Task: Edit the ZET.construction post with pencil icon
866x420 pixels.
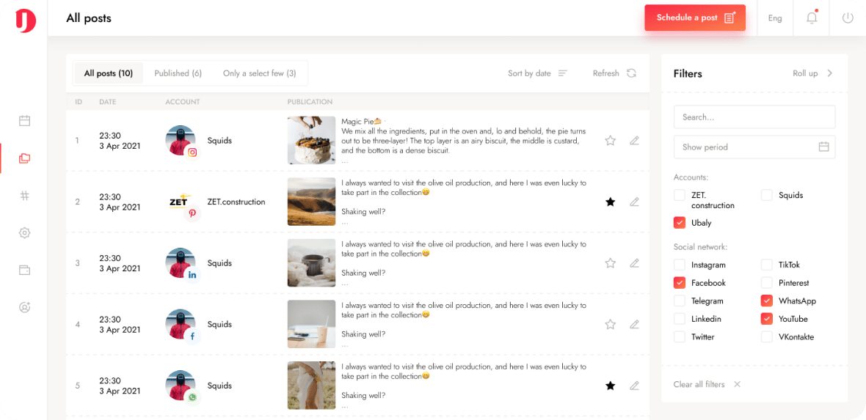Action: (x=634, y=202)
